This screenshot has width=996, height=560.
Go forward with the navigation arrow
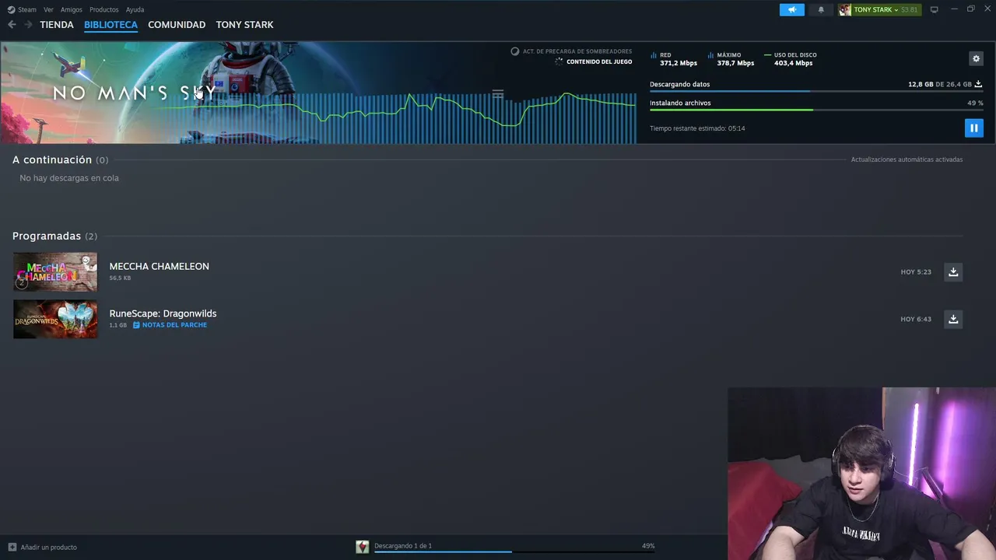click(28, 25)
